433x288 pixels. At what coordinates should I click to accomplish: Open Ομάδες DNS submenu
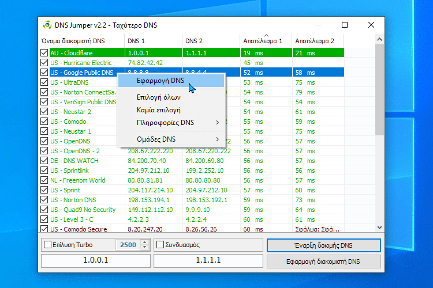point(171,139)
